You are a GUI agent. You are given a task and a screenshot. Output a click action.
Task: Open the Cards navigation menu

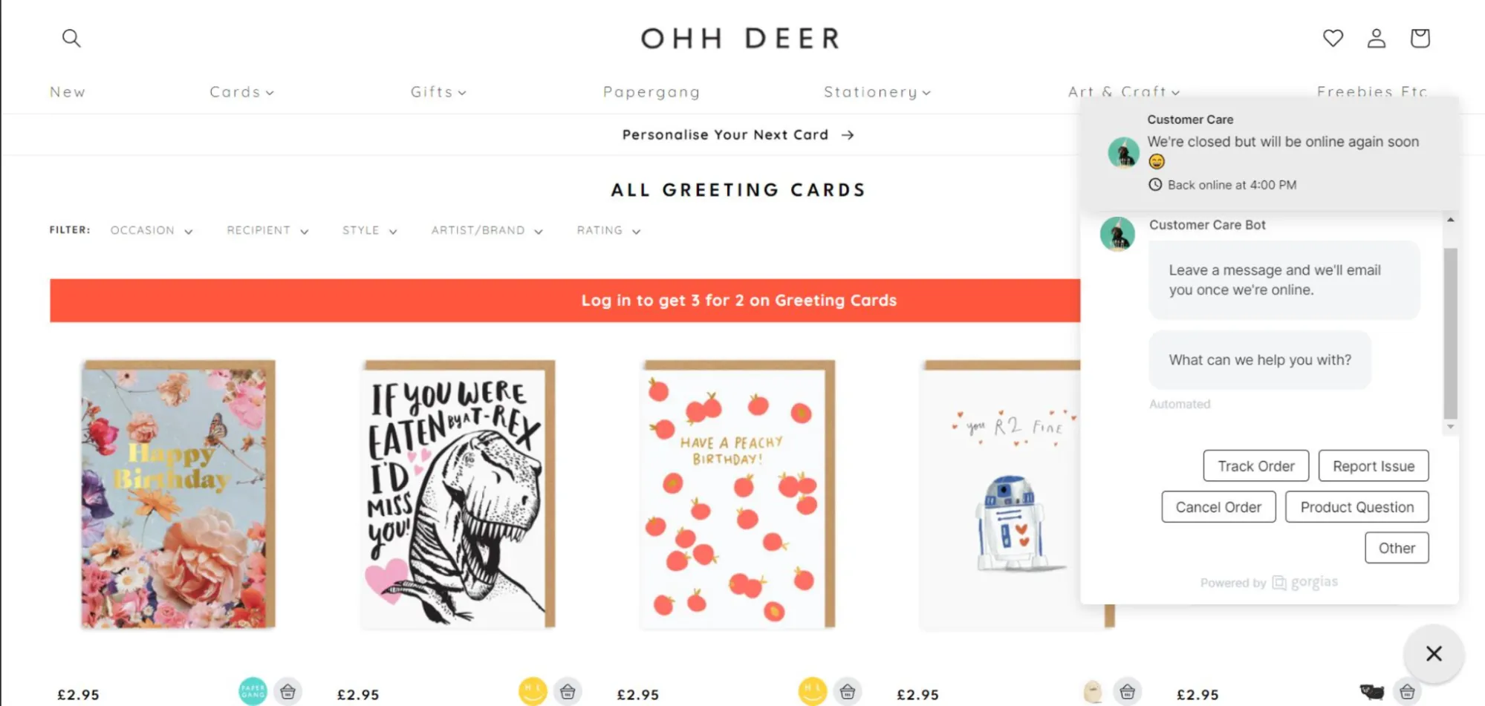(241, 92)
